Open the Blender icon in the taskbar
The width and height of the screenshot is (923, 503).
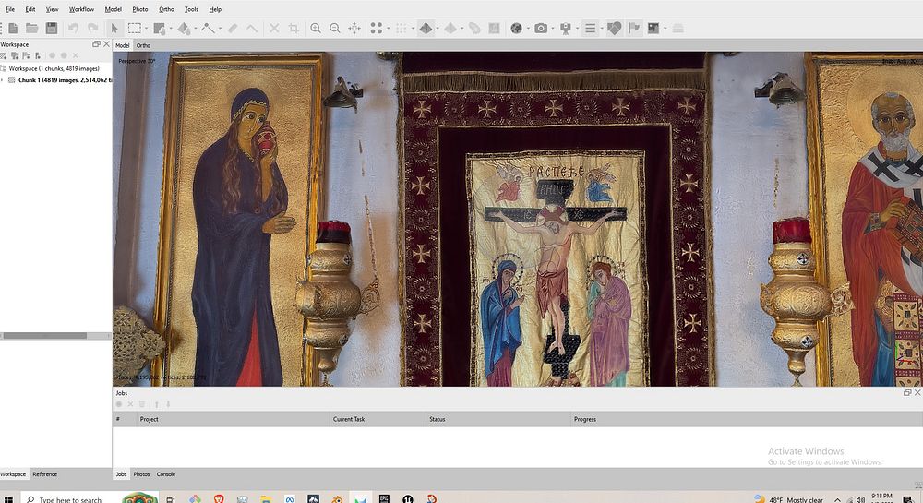337,499
